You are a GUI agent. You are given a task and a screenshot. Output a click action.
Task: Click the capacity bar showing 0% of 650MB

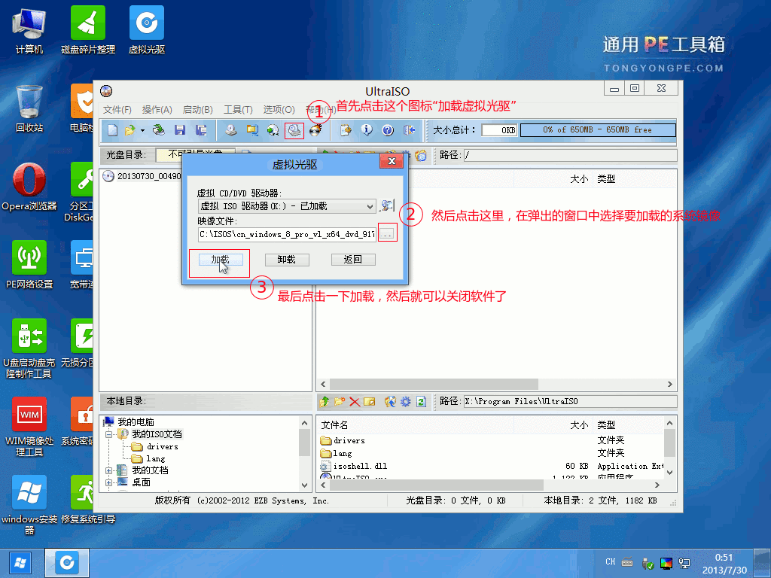598,129
